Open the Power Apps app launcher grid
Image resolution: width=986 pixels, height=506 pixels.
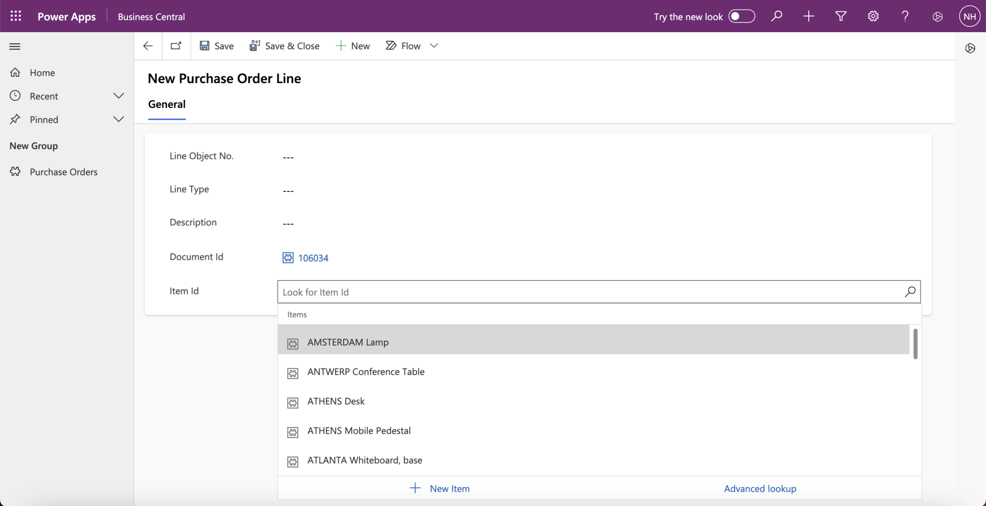coord(16,16)
